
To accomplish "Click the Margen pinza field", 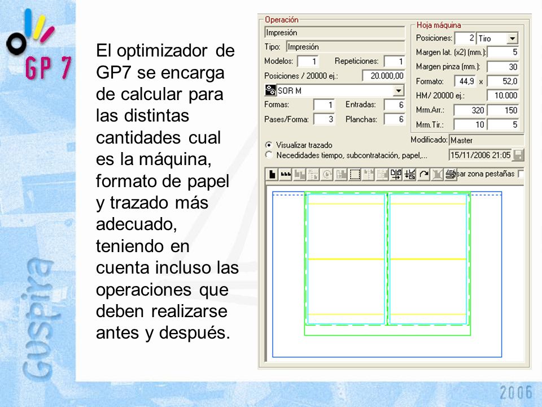I will 502,67.
